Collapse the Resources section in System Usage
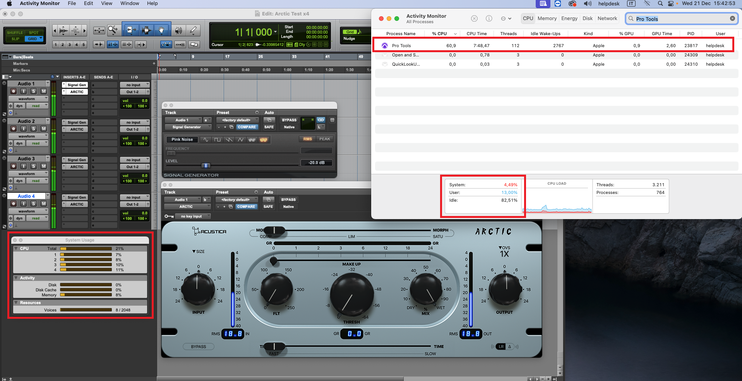The width and height of the screenshot is (742, 381). (x=16, y=303)
